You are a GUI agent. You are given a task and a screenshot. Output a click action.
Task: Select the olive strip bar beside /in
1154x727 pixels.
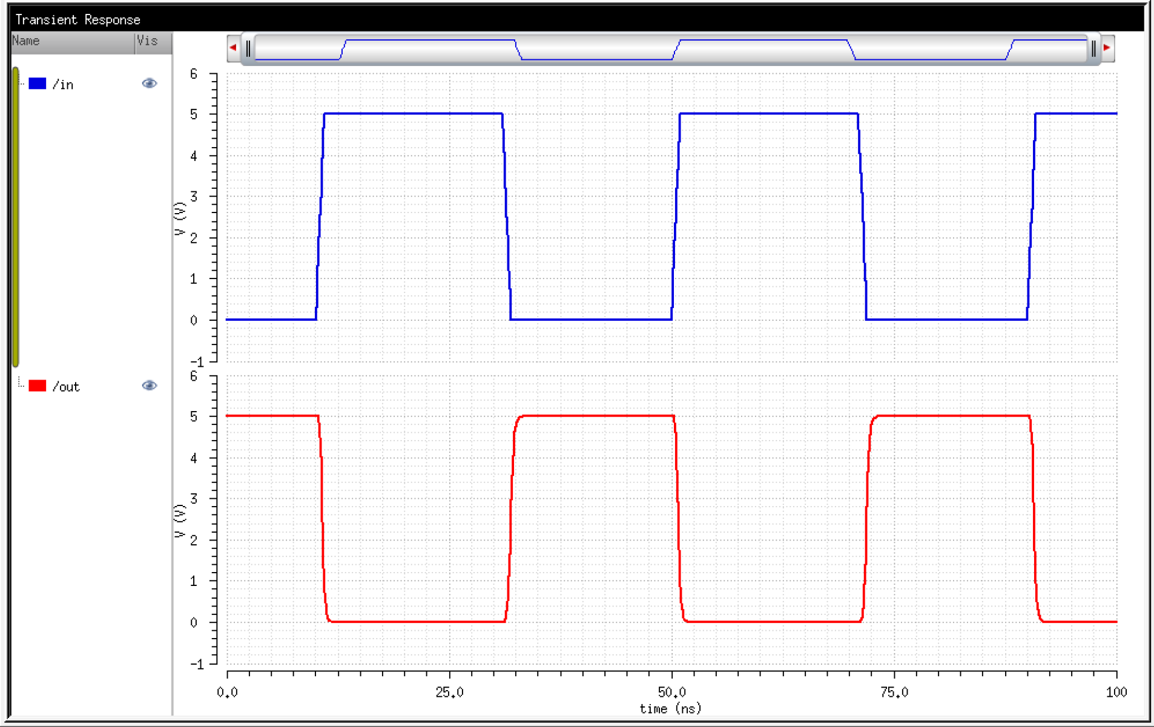[16, 217]
